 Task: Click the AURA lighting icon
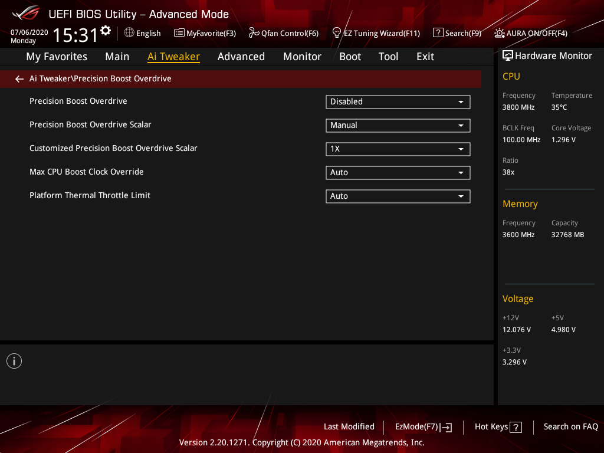click(500, 33)
